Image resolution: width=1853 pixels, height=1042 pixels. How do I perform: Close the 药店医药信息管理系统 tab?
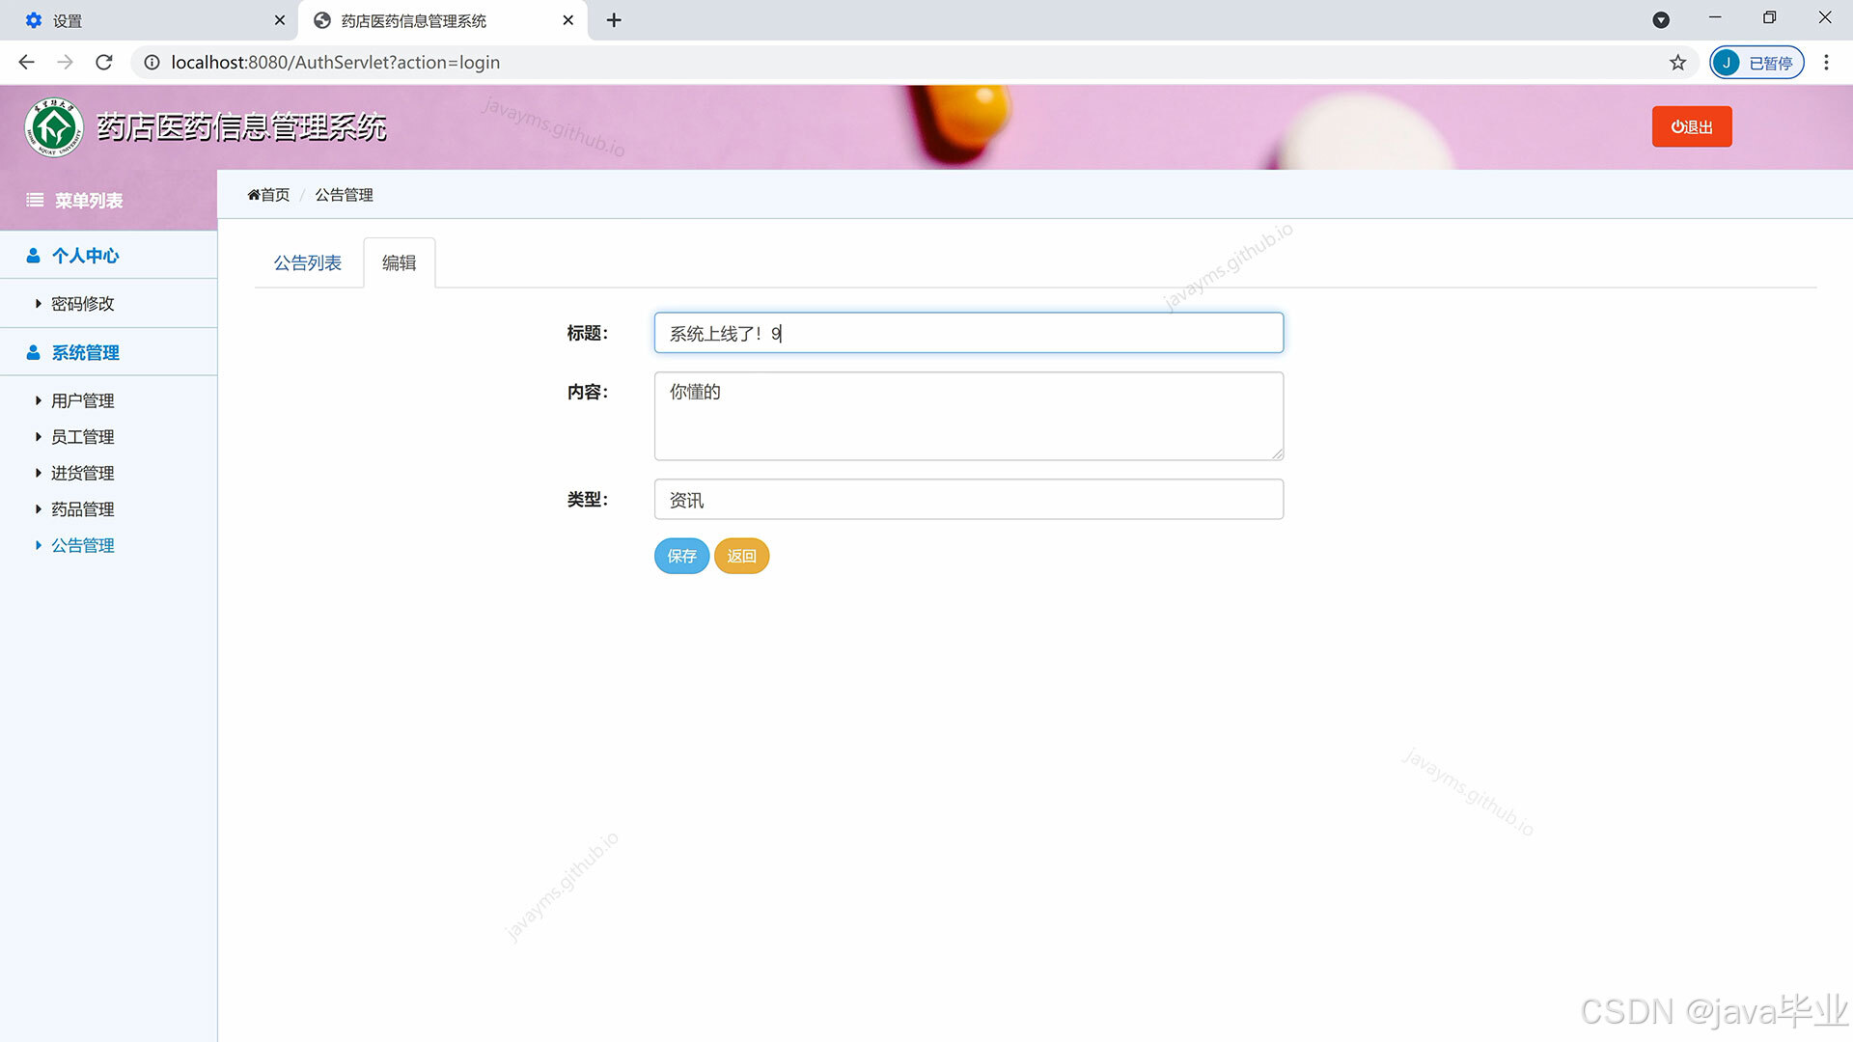(567, 20)
